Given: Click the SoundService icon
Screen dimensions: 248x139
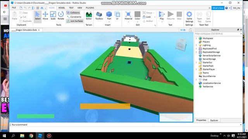Looking at the screenshot, I should click(200, 76).
